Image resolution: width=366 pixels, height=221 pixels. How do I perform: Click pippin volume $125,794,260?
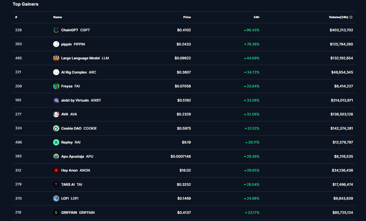coord(341,44)
